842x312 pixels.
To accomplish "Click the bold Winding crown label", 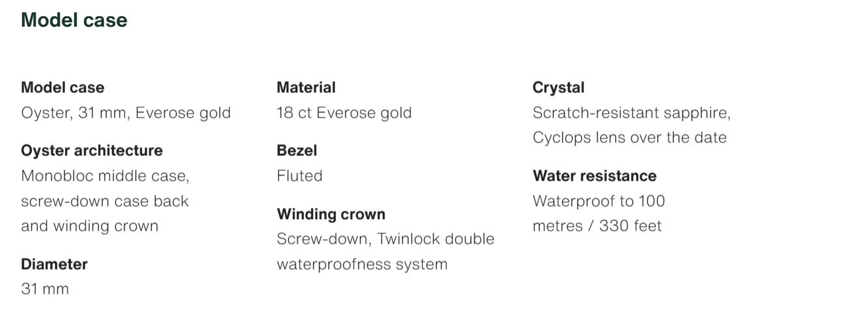I will click(x=331, y=214).
